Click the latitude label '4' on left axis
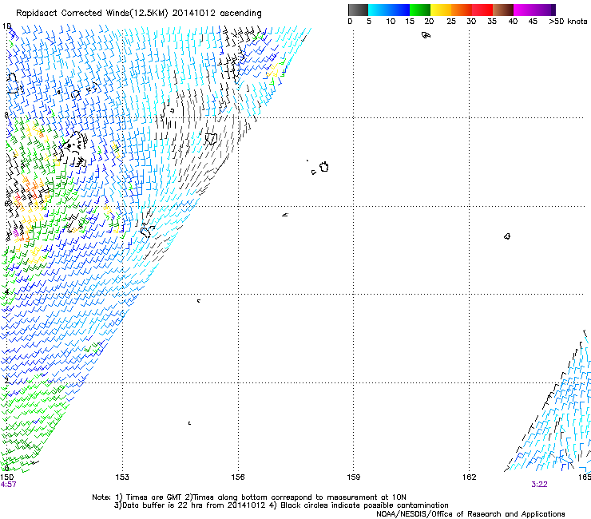Screen dimensions: 591x519 (6, 291)
